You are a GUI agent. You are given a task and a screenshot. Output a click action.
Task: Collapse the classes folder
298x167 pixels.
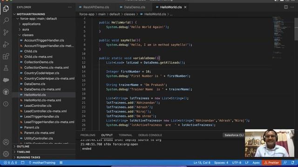coord(28,35)
